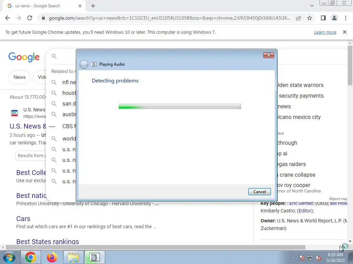Click the 'lden state warriors' suggestion
The image size is (353, 264).
[x=300, y=85]
